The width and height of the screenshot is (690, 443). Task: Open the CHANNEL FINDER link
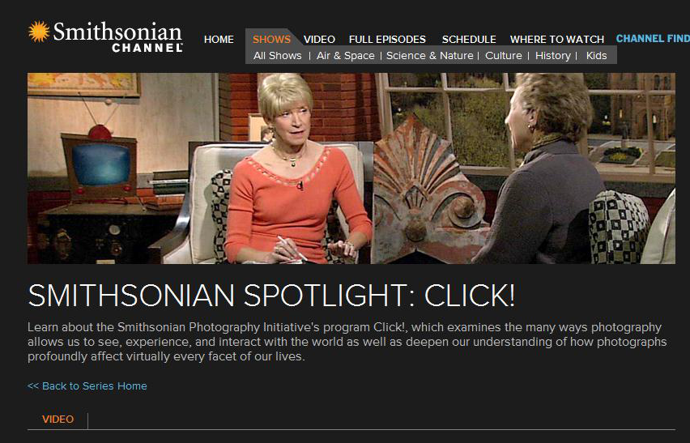click(653, 38)
